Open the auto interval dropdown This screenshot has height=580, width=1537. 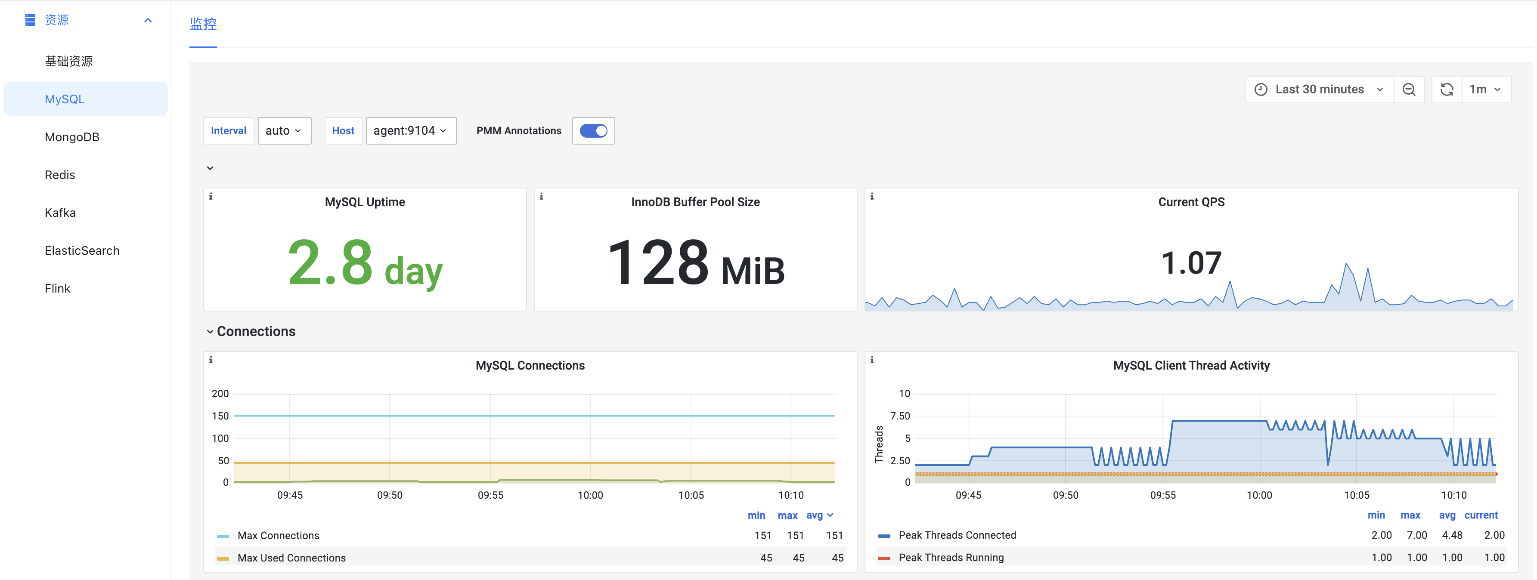click(x=284, y=130)
